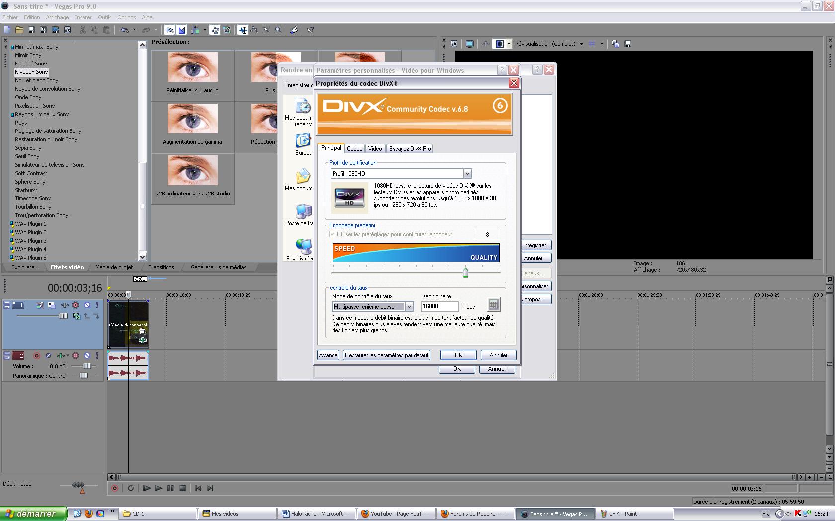Open event FX on video clip
The height and width of the screenshot is (521, 835).
pos(143,340)
